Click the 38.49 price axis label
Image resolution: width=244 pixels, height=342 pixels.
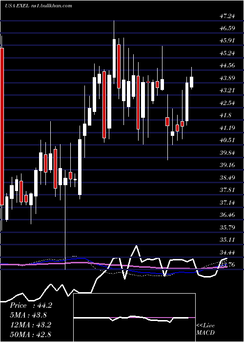pos(227,177)
